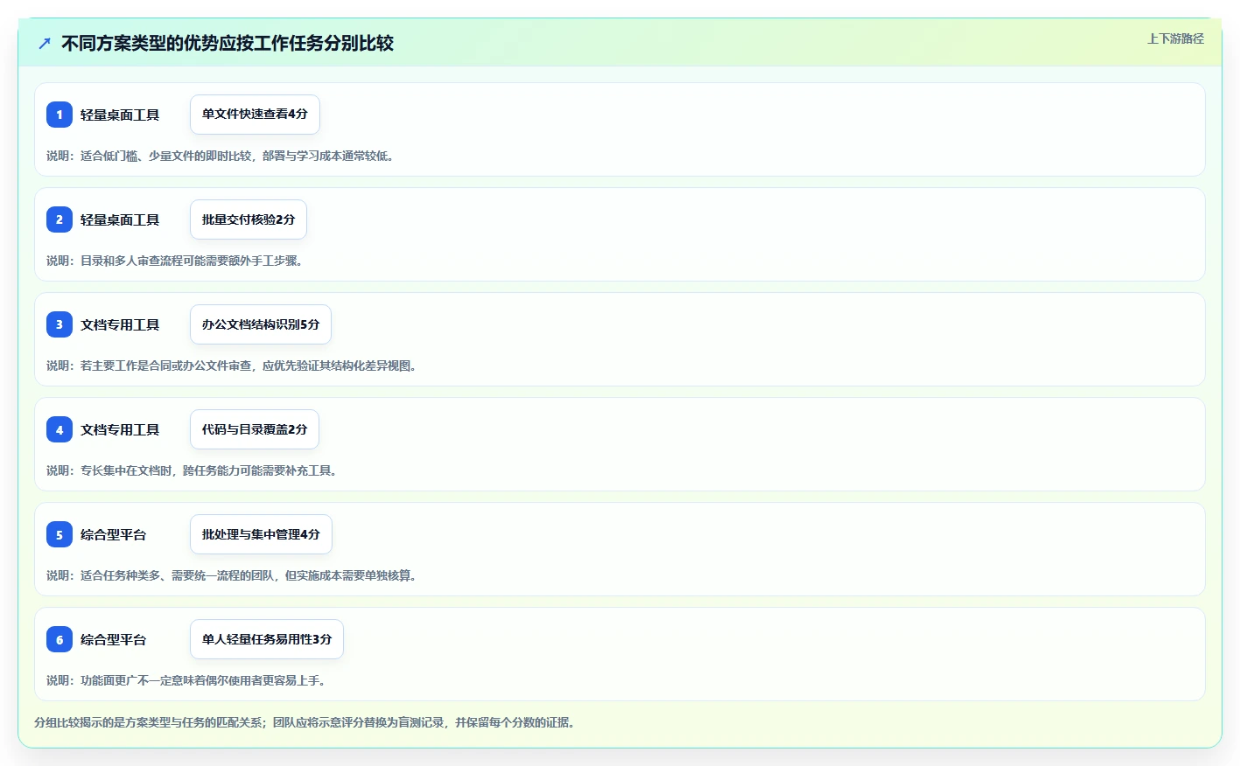Select the 批量交付核验2分 pill

249,219
